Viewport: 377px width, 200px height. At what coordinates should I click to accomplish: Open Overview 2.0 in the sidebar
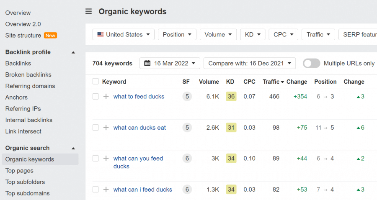23,24
